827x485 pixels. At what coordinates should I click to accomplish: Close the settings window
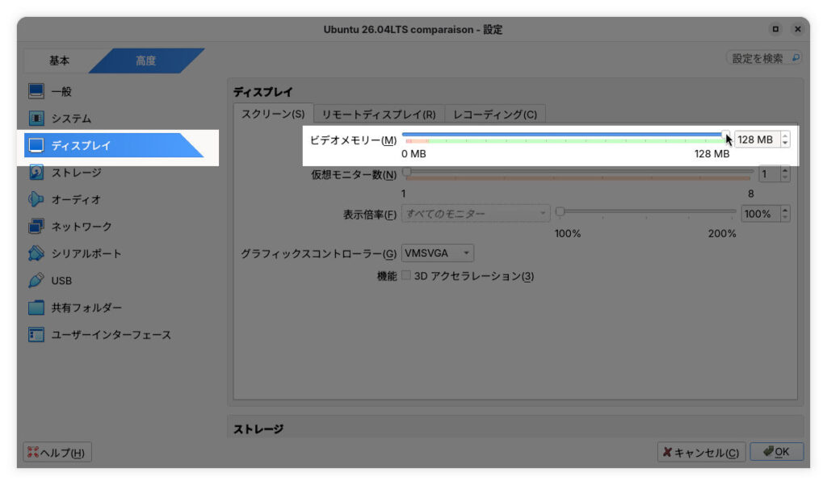[x=798, y=29]
